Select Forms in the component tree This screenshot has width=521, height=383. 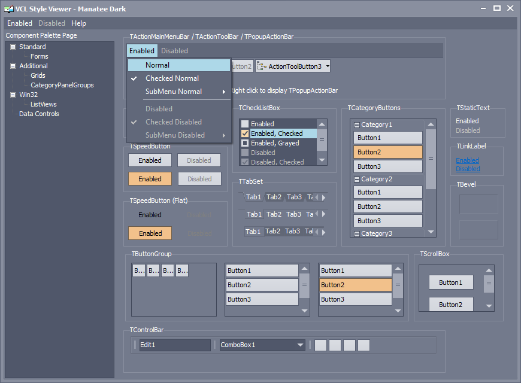(x=39, y=56)
